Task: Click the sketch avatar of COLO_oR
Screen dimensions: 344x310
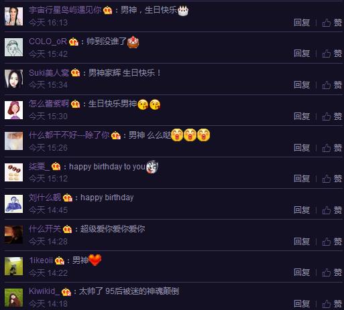Action: 14,48
